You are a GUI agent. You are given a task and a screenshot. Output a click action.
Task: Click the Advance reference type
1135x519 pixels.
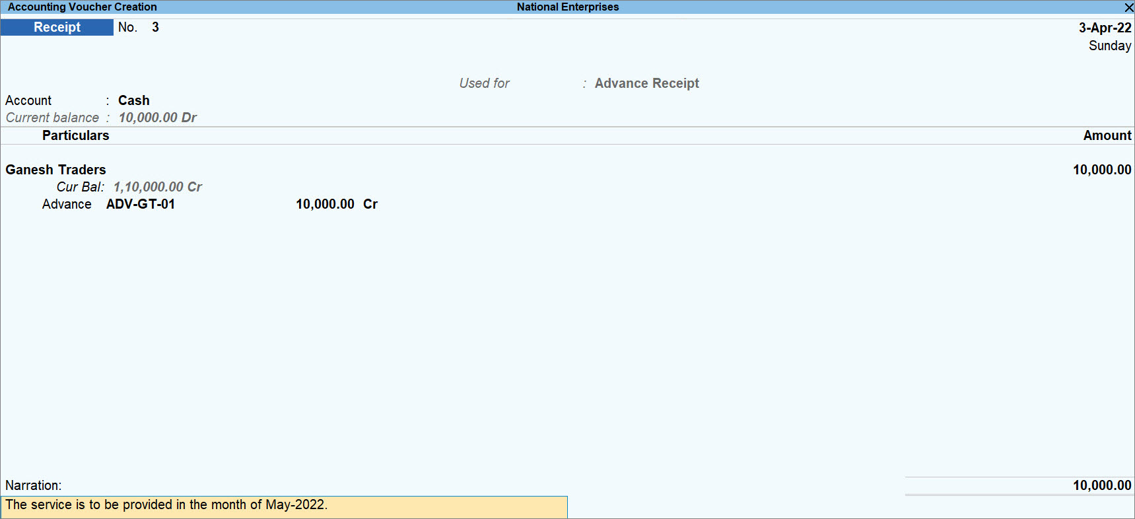67,204
